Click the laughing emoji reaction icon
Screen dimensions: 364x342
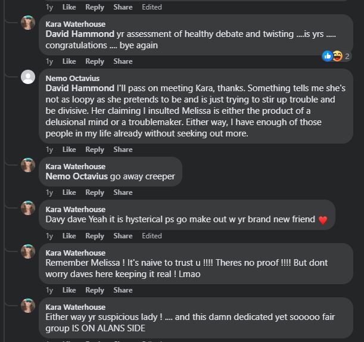coord(338,56)
